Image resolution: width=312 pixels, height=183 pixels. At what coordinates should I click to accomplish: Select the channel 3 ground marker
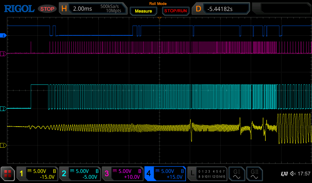(3, 54)
